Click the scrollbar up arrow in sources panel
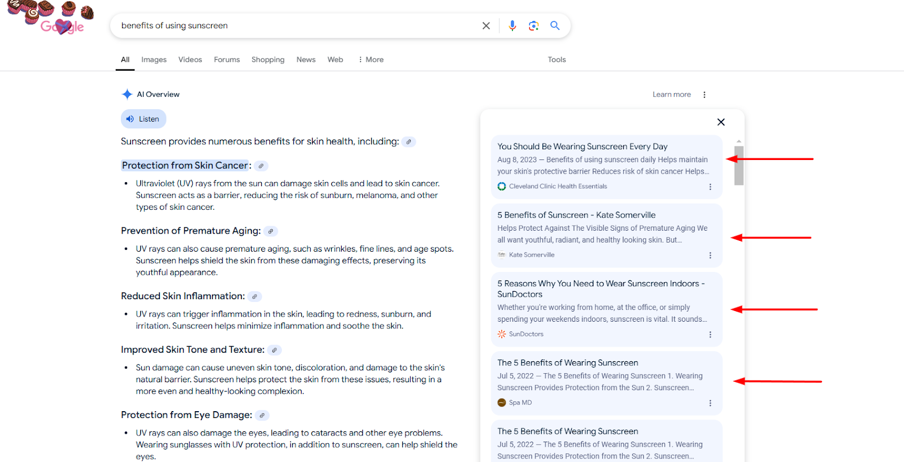The image size is (904, 462). (739, 141)
